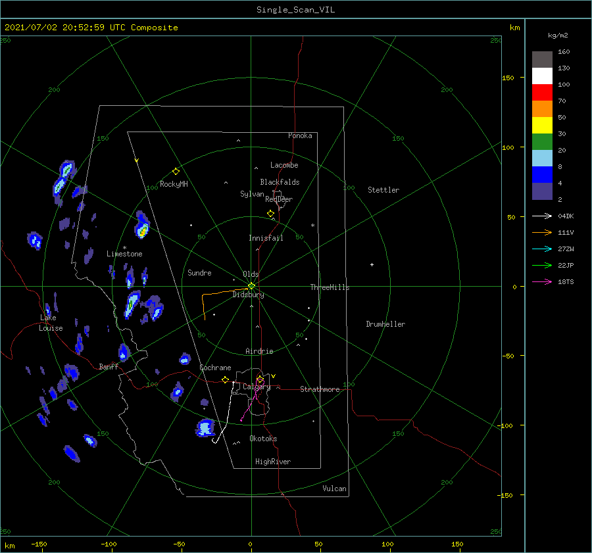Click the white 04DK track arrow

pos(542,216)
